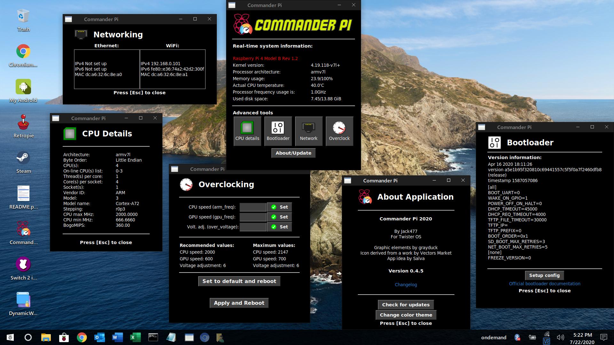Set the CPU speed arm_freq value

(x=279, y=207)
